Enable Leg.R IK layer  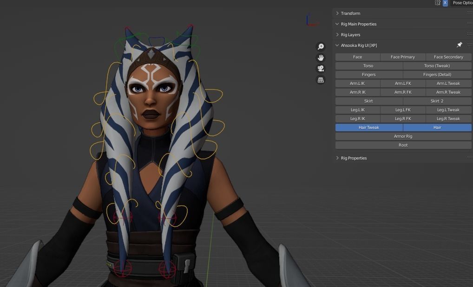pos(357,119)
